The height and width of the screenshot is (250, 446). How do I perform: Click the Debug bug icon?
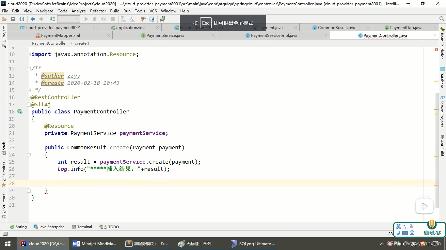pos(95,19)
